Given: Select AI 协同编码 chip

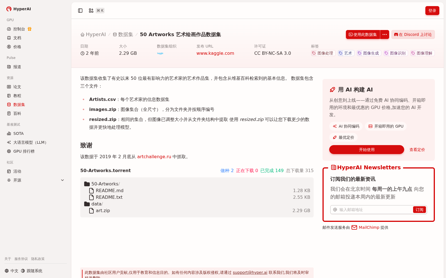Looking at the screenshot, I should tap(346, 126).
